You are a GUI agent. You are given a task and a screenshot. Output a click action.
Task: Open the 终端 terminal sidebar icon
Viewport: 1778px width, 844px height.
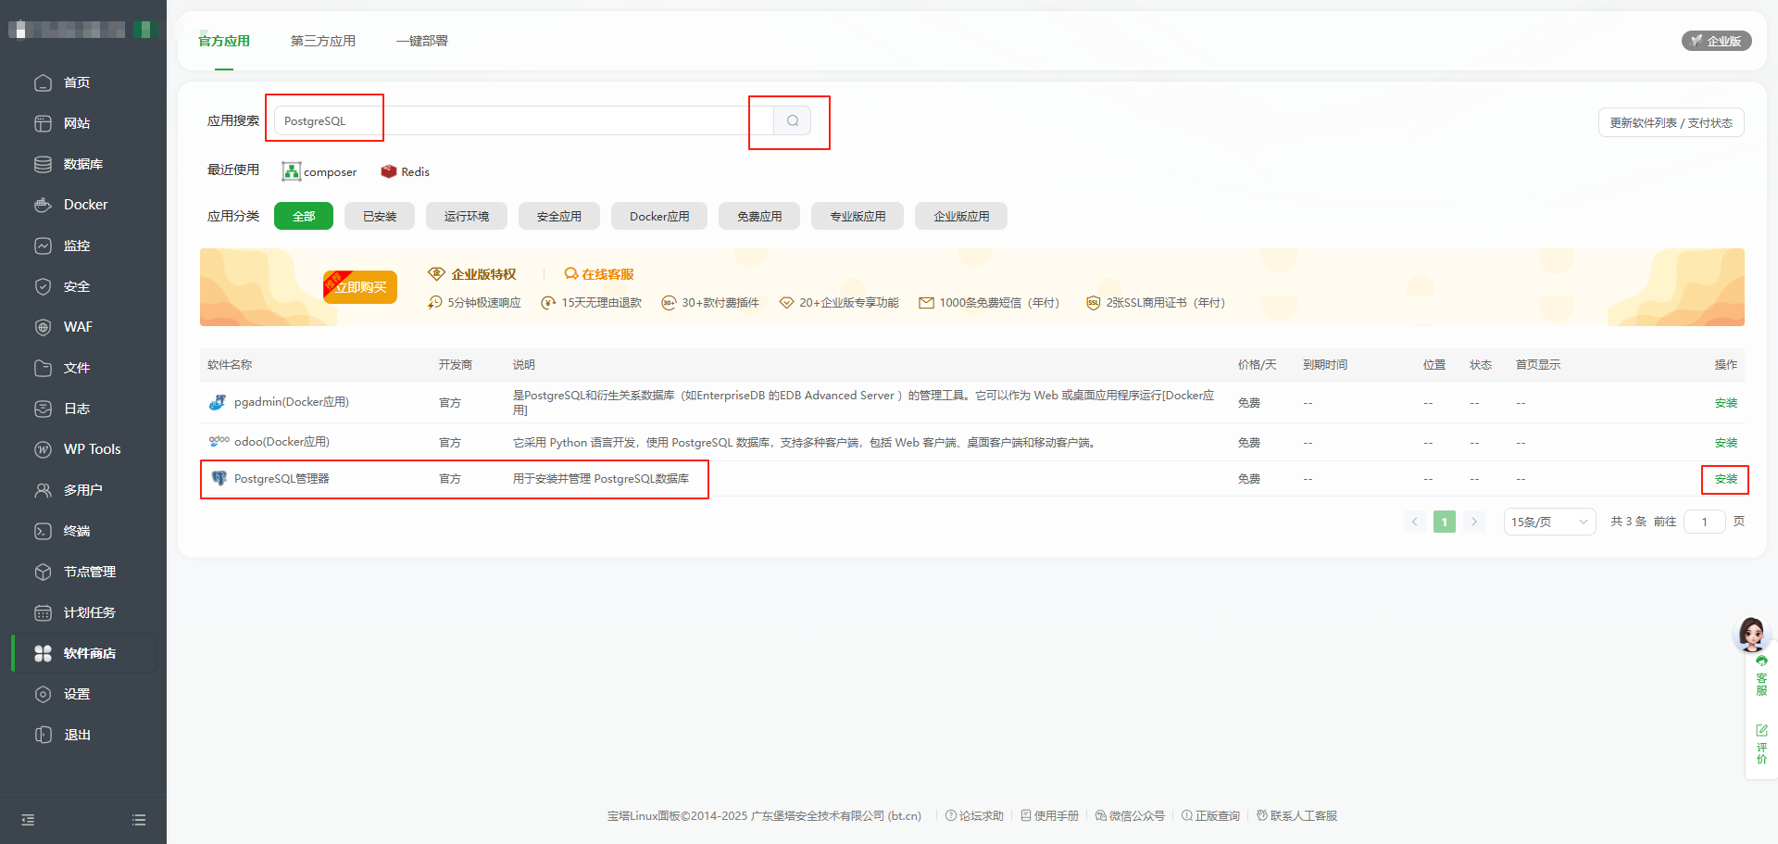(43, 531)
